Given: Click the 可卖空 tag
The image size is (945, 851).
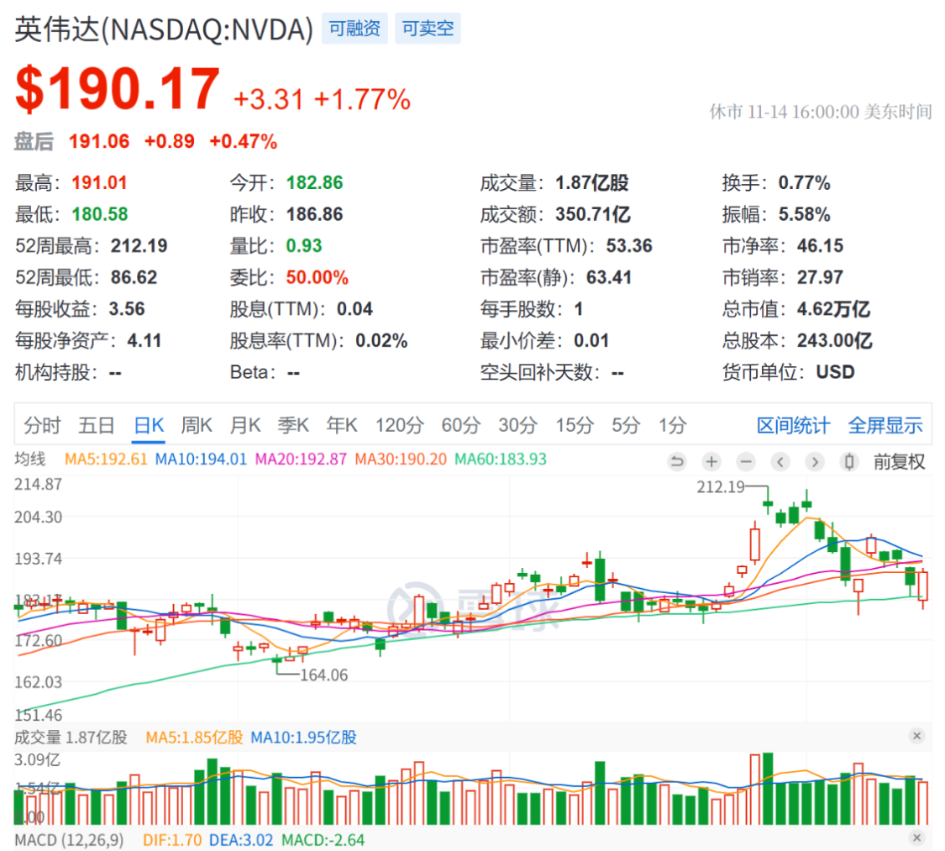Looking at the screenshot, I should [428, 29].
